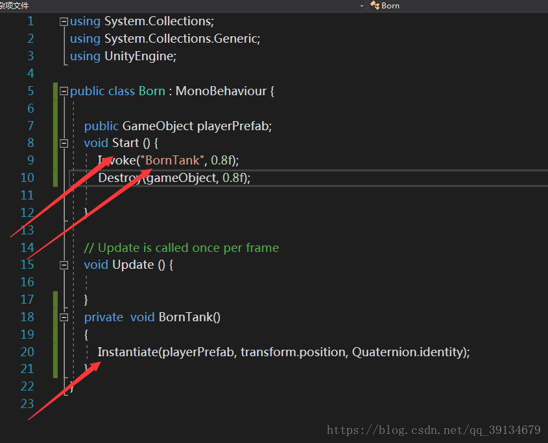Select line number 4 in the gutter

30,73
